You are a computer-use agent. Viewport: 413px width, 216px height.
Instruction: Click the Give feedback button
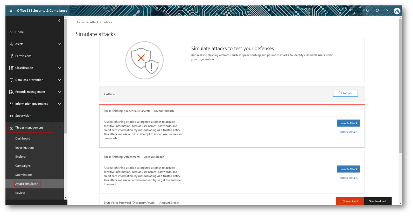378,201
